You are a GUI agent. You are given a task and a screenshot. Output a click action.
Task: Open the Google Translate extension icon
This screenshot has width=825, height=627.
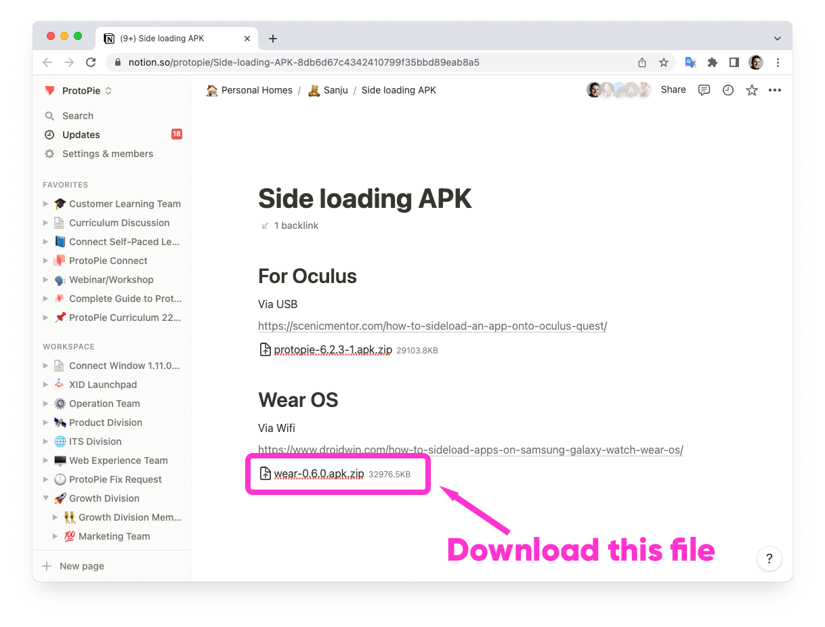690,62
